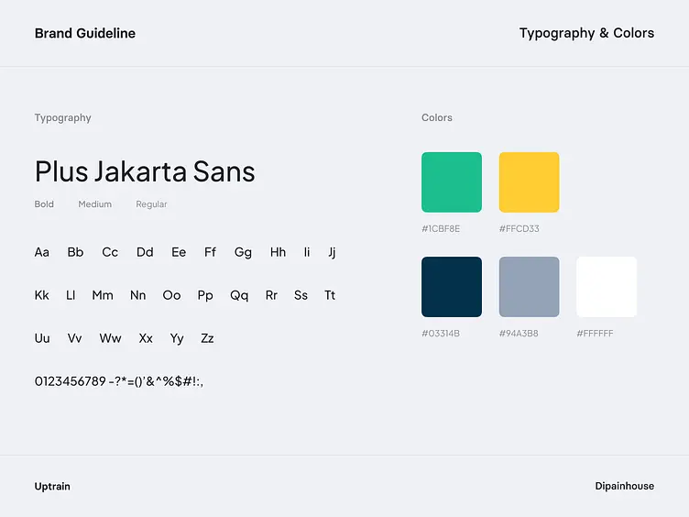Viewport: 689px width, 517px height.
Task: Click the Colors section label
Action: click(437, 118)
